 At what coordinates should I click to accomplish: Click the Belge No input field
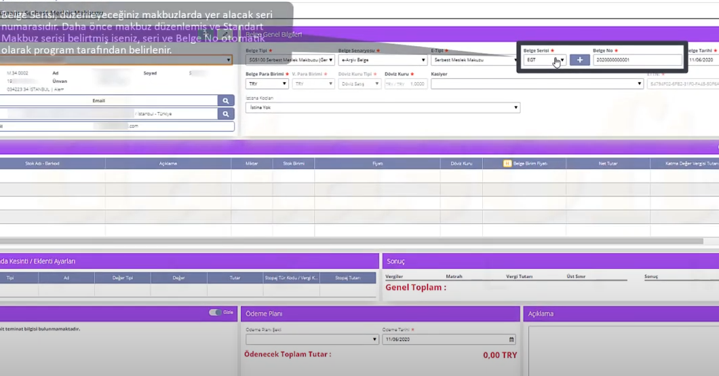pos(637,60)
